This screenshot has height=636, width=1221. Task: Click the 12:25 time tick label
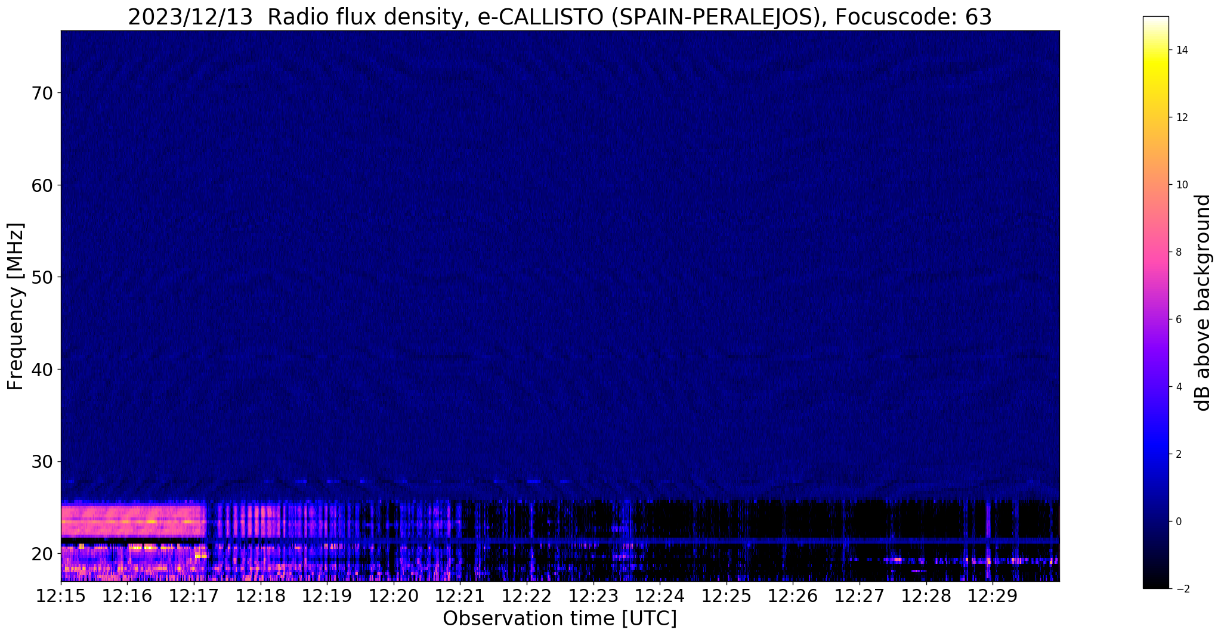coord(726,595)
